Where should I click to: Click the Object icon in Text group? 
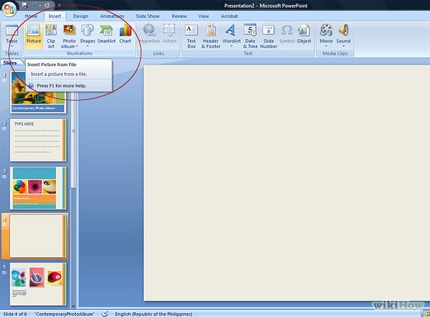coord(304,33)
